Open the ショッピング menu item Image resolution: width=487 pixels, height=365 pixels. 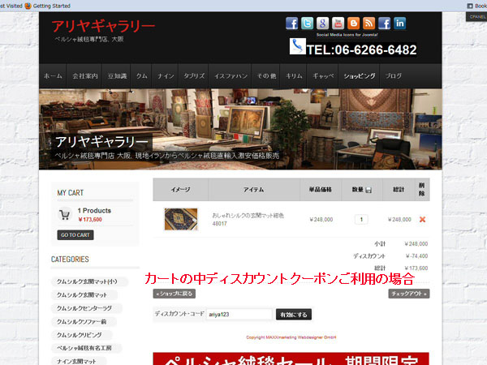[359, 75]
